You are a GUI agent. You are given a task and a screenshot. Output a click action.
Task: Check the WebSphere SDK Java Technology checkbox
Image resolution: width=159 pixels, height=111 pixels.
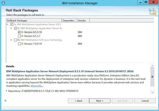(16, 40)
